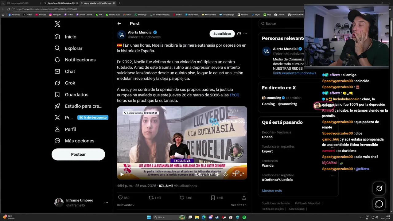Image resolution: width=393 pixels, height=221 pixels.
Task: Click the Wanda trend
Action: 268,165
